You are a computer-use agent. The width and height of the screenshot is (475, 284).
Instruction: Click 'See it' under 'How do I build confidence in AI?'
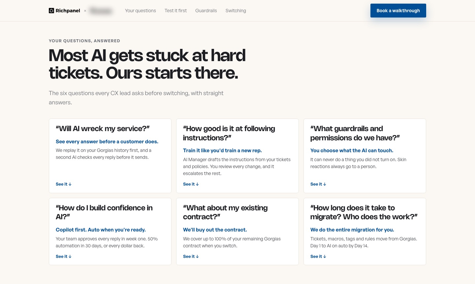[x=64, y=256]
